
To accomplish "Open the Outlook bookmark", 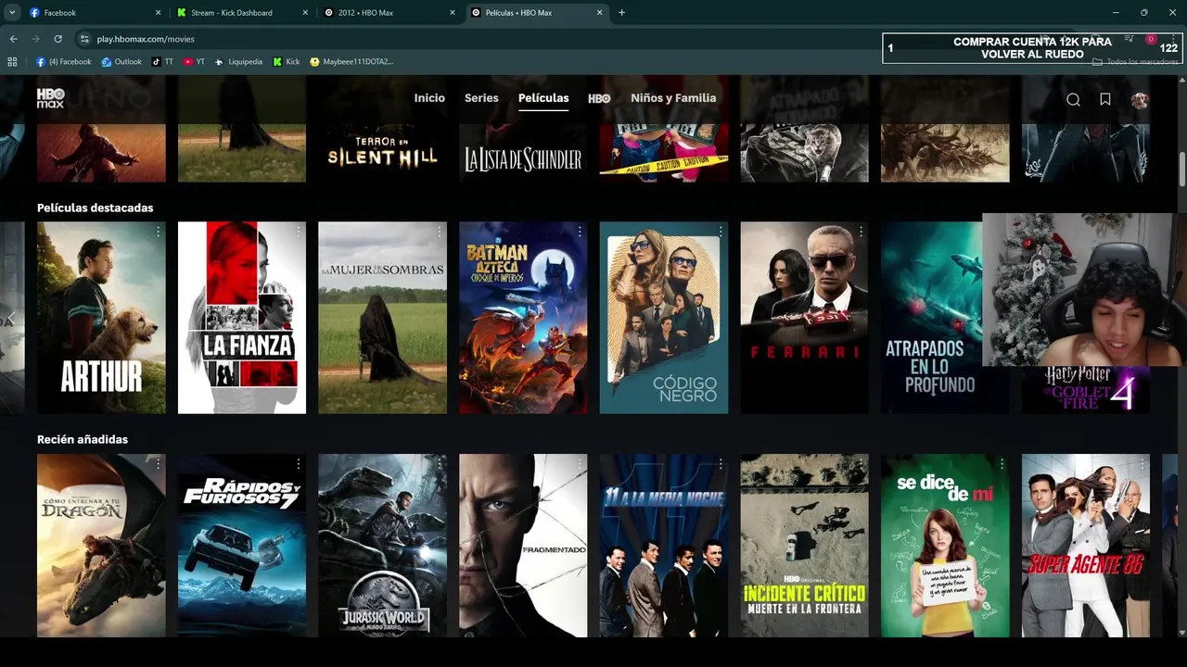I will (121, 62).
